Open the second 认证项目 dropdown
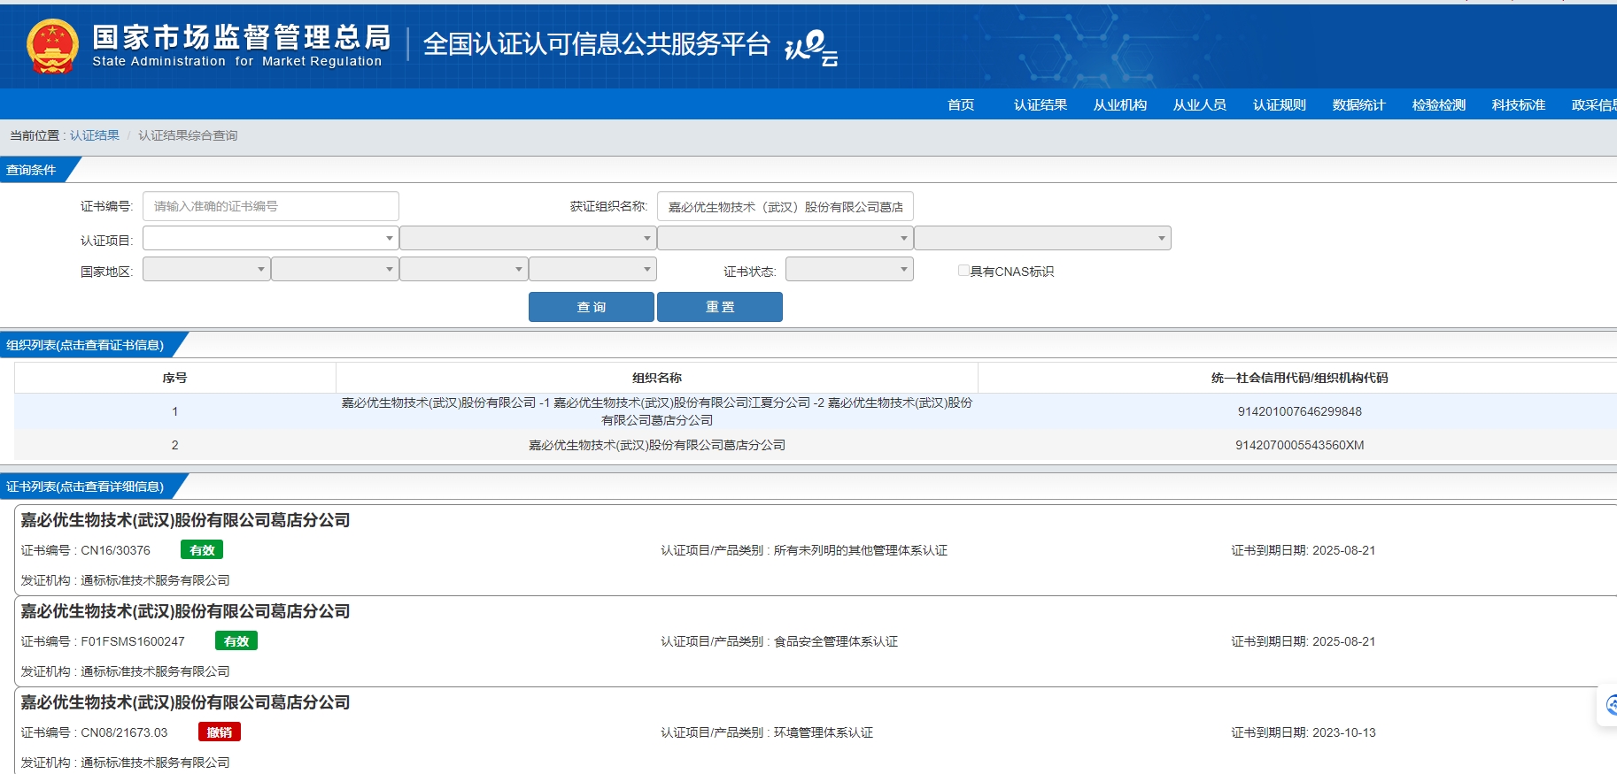Image resolution: width=1617 pixels, height=774 pixels. click(x=528, y=238)
